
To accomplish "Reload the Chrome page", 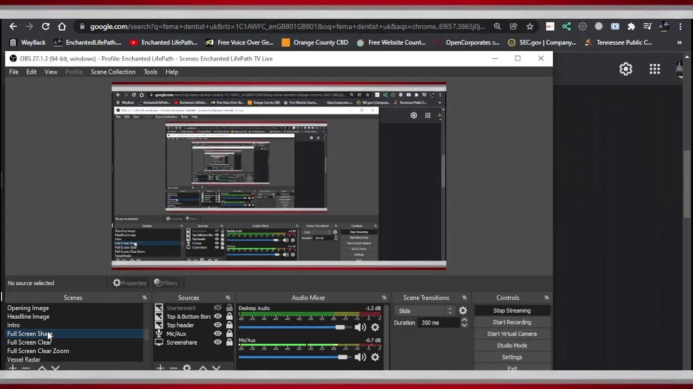I will click(45, 26).
